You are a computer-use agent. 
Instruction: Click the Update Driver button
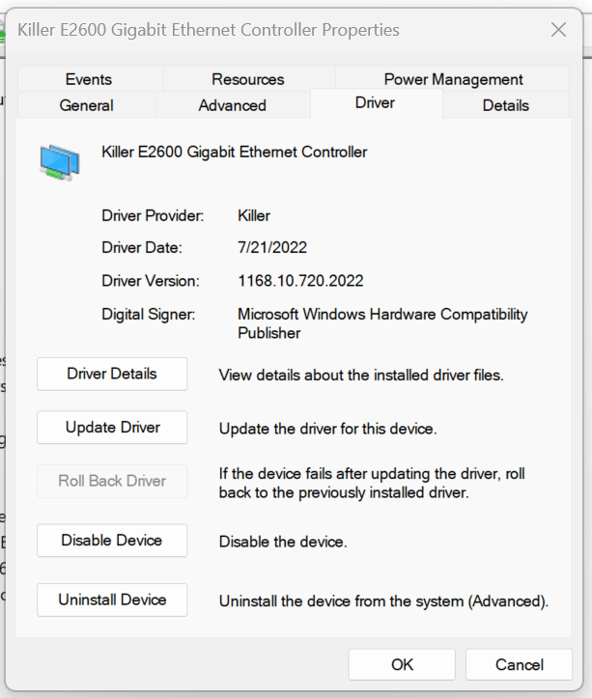(x=112, y=428)
